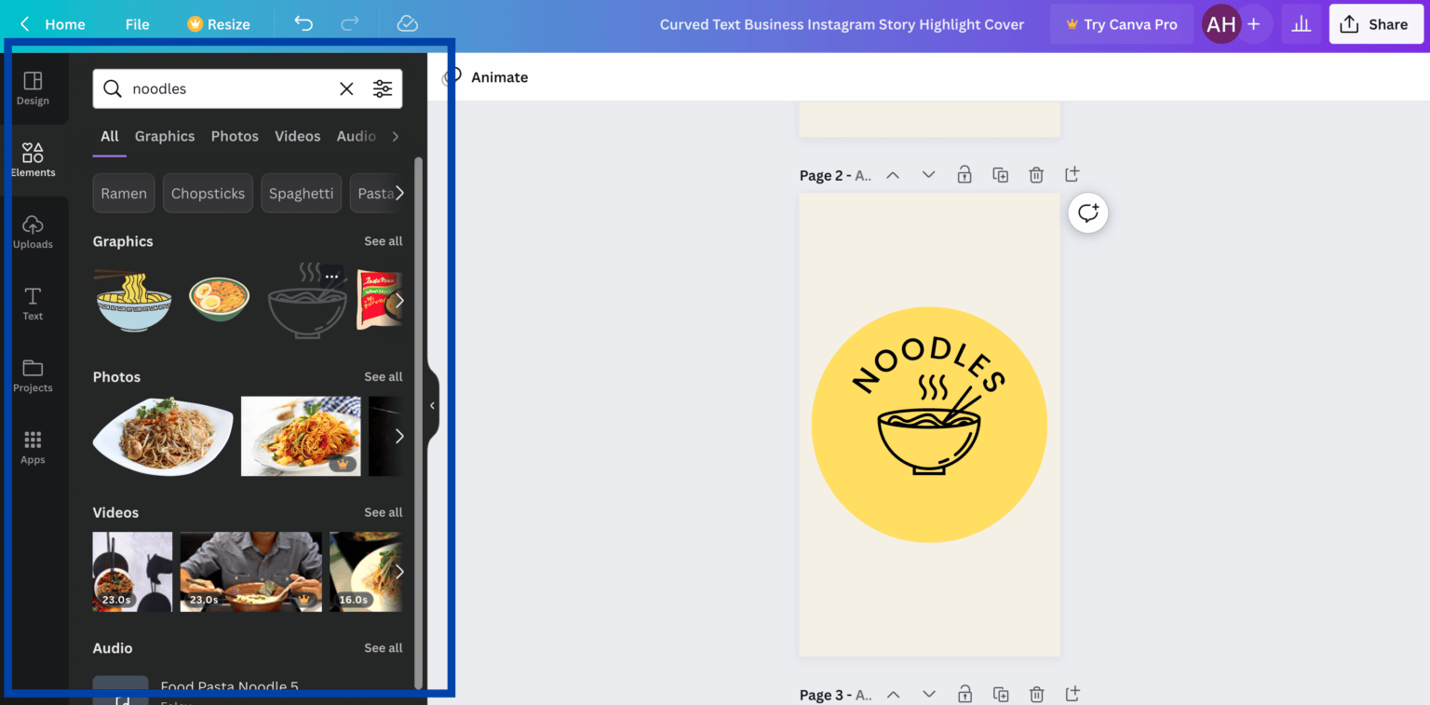Click the delete icon for Page 2

click(x=1036, y=174)
